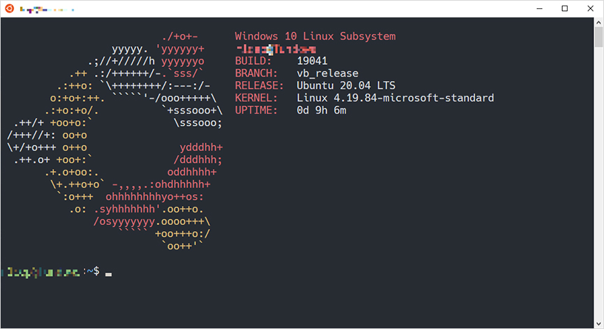604x329 pixels.
Task: Click the blurred window title text
Action: pyautogui.click(x=47, y=9)
